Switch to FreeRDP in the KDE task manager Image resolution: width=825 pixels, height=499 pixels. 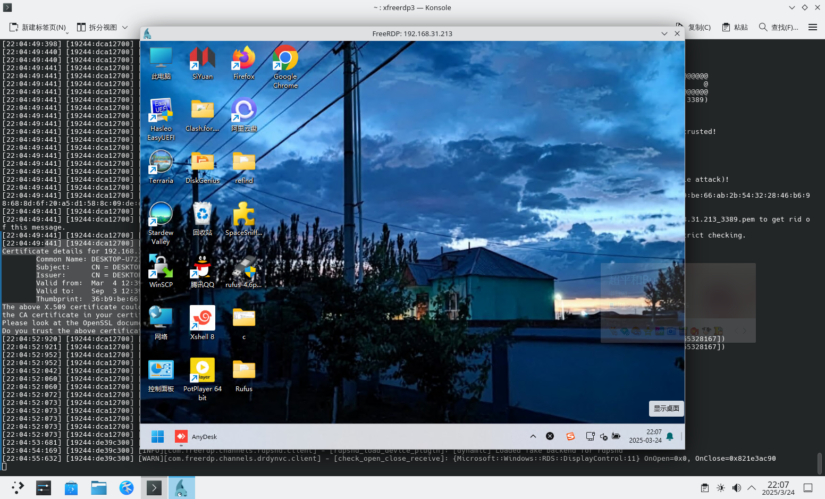[x=182, y=487]
